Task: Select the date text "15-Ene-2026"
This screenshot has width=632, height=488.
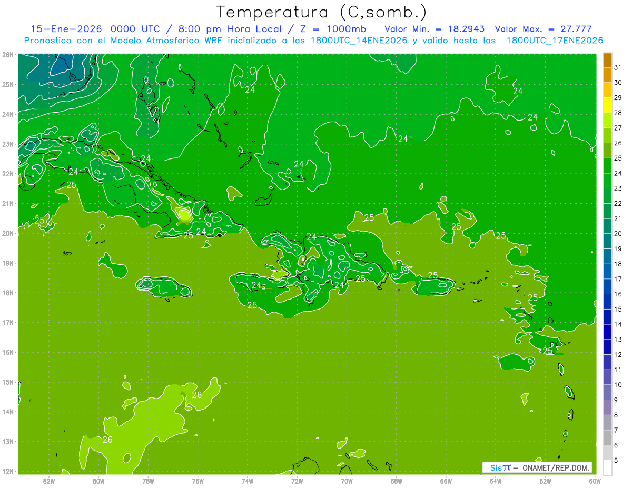Action: [66, 29]
